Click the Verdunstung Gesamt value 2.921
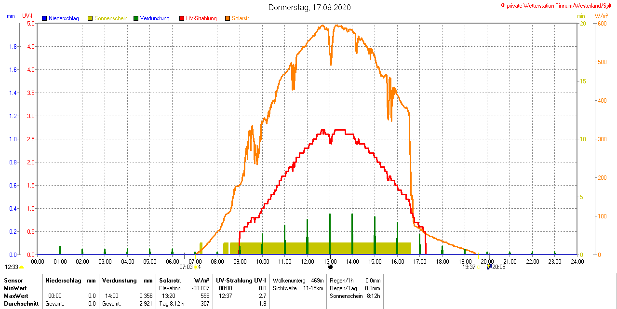This screenshot has width=617, height=309. (x=146, y=304)
